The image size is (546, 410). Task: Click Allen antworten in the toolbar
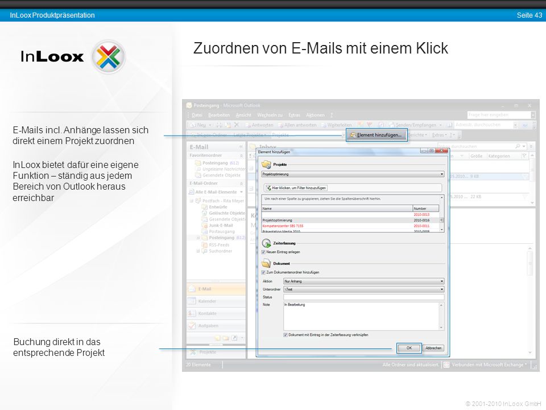(x=297, y=125)
